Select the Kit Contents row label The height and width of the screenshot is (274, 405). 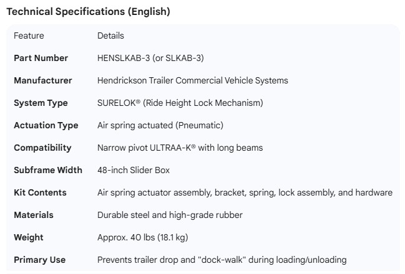tap(40, 192)
